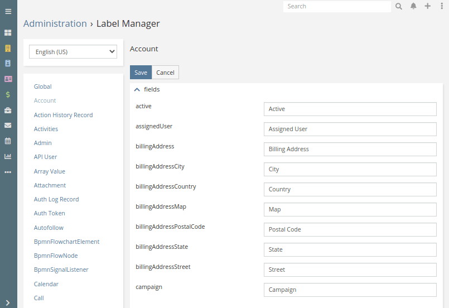This screenshot has width=449, height=308.
Task: Collapse the fields section chevron
Action: 137,90
